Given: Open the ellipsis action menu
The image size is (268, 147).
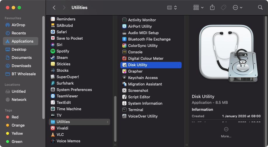Looking at the screenshot, I should [237, 8].
